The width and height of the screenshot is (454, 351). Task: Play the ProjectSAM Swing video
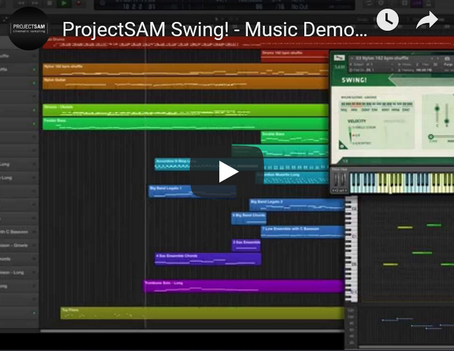[227, 172]
